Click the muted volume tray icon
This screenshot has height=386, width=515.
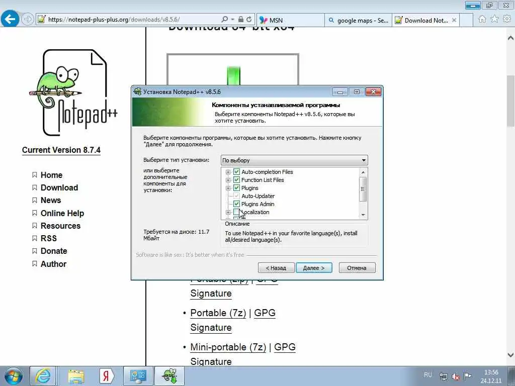pyautogui.click(x=456, y=376)
